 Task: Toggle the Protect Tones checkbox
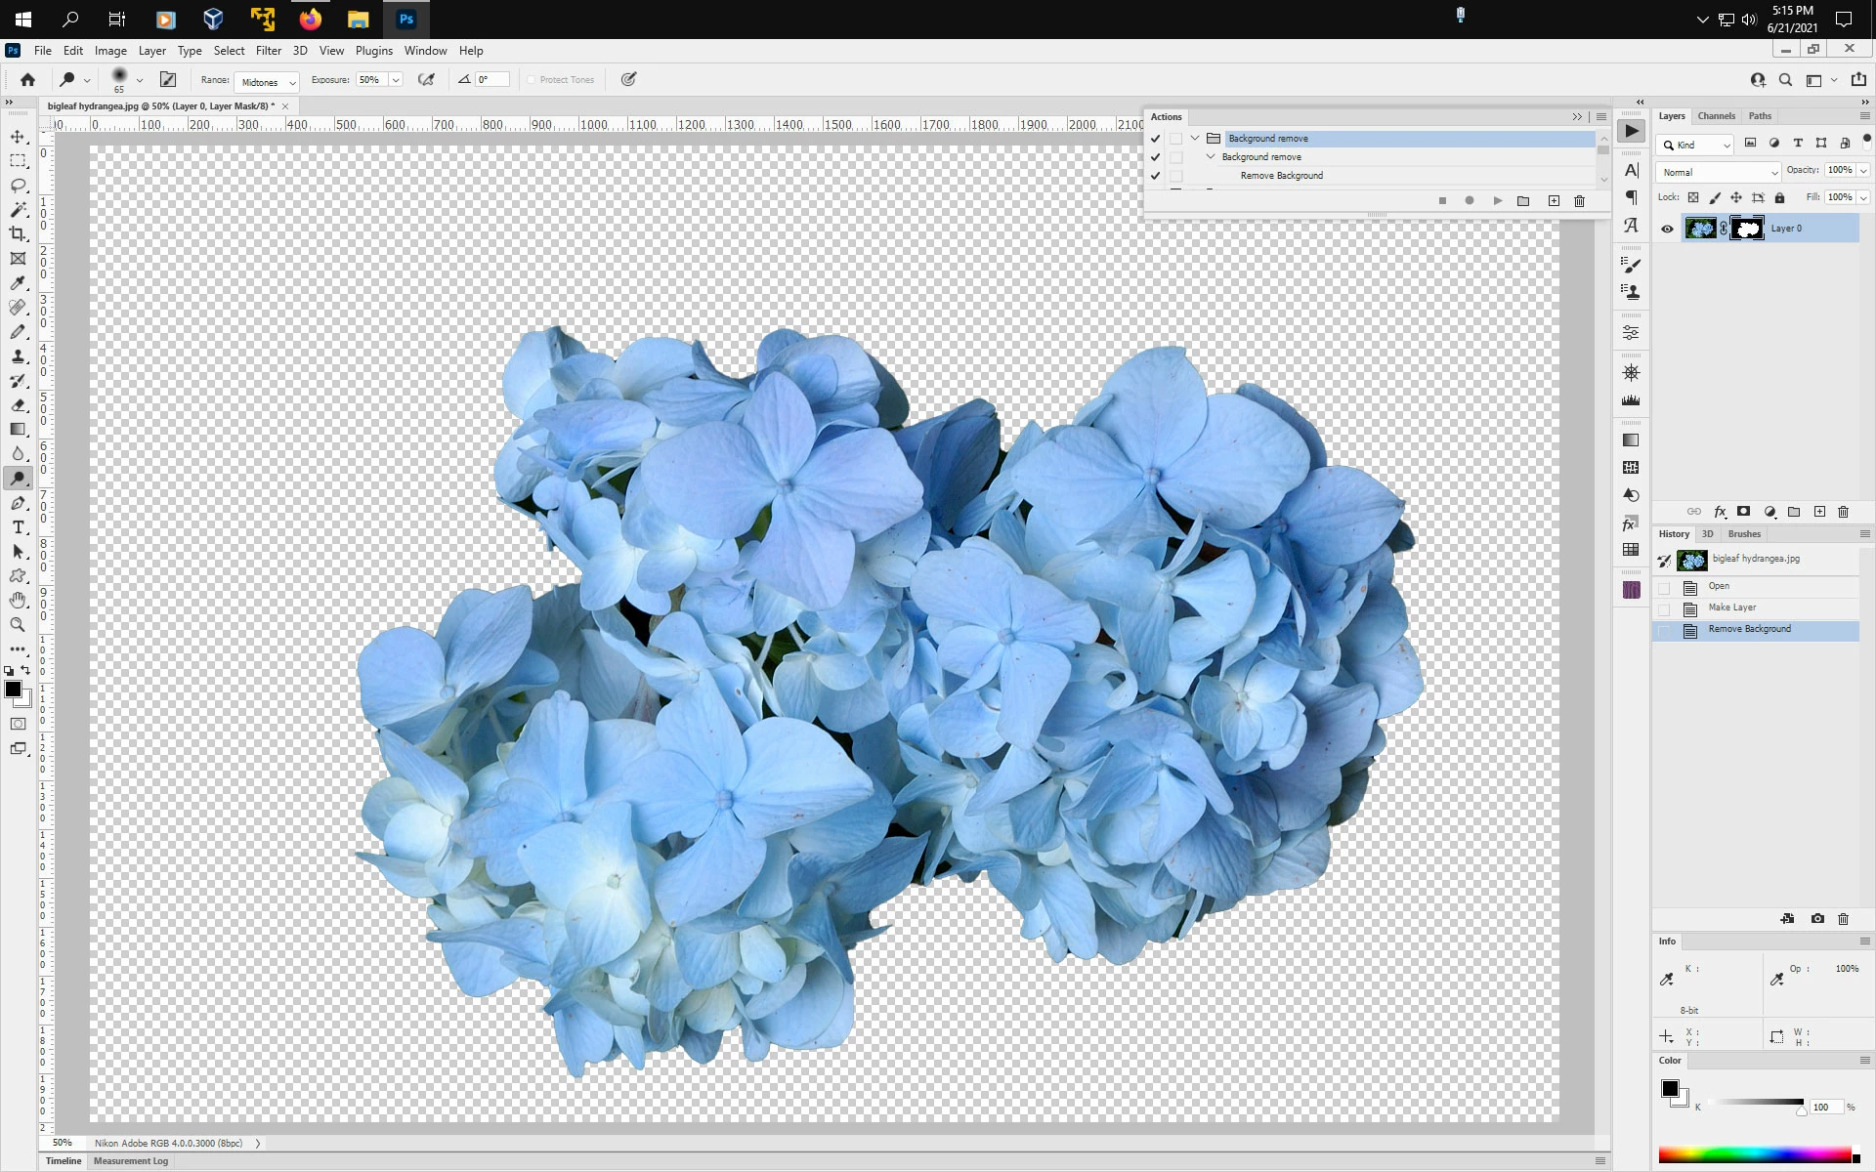[532, 80]
